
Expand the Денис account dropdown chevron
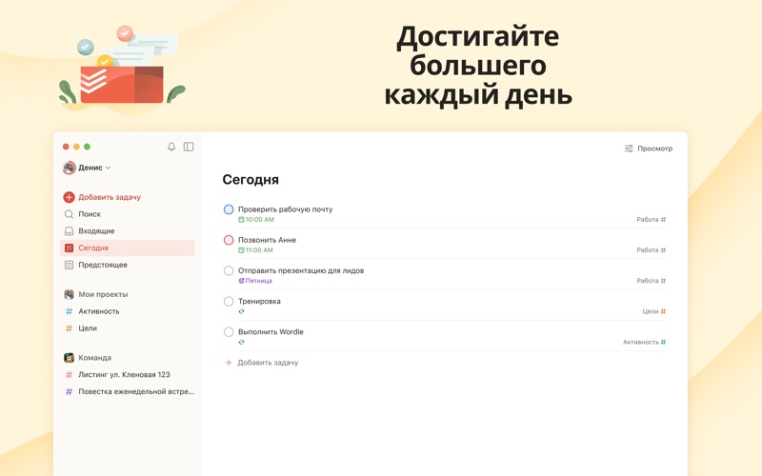coord(109,168)
